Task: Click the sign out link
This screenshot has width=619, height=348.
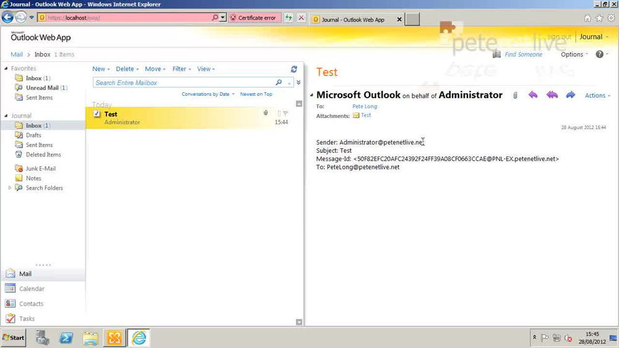Action: tap(559, 36)
